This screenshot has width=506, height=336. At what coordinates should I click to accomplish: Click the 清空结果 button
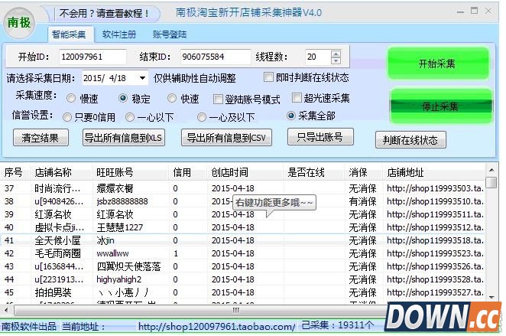click(41, 138)
